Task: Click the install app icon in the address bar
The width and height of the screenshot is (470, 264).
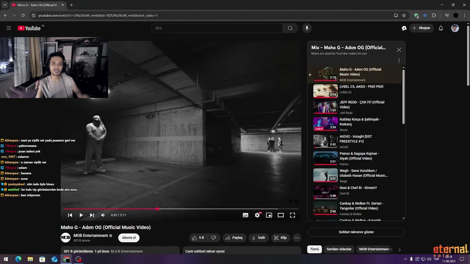Action: pos(396,15)
